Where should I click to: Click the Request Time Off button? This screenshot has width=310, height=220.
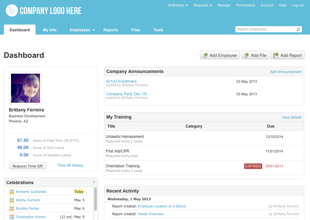(x=28, y=166)
